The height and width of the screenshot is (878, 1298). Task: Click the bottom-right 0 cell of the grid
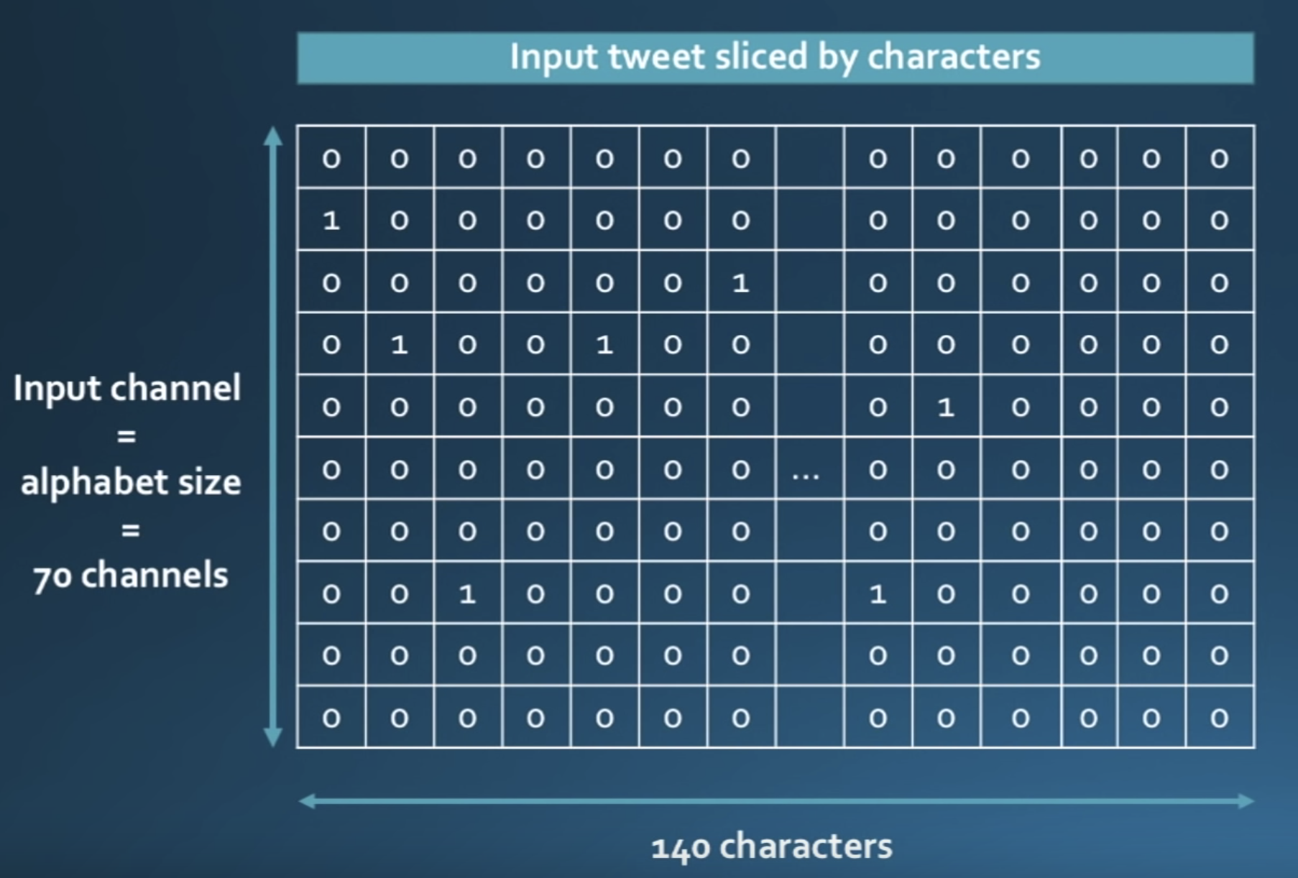(1220, 717)
